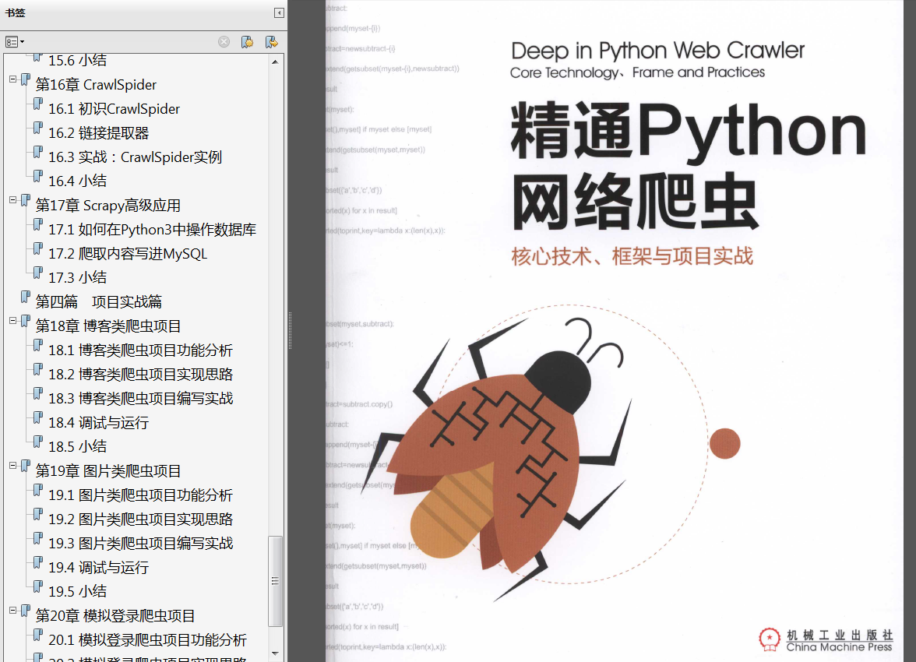Viewport: 916px width, 662px height.
Task: Collapse the 第20章 模拟登录爬虫项目 chapter node
Action: 12,611
